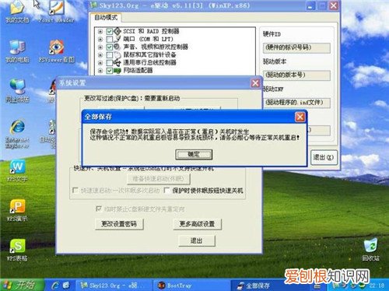Click the 硬件的标识号码 hardware ID field

pyautogui.click(x=296, y=47)
